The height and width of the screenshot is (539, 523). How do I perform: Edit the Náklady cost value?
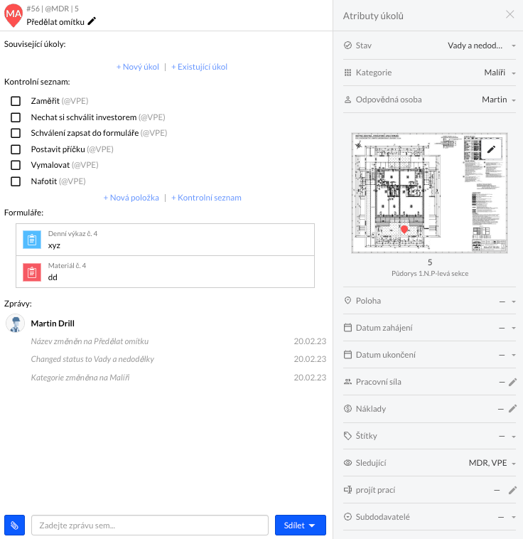coord(512,409)
